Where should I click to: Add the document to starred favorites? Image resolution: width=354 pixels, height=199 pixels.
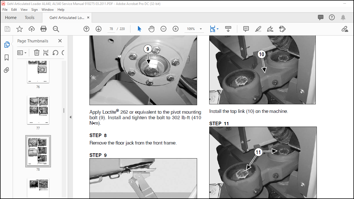pos(20,29)
